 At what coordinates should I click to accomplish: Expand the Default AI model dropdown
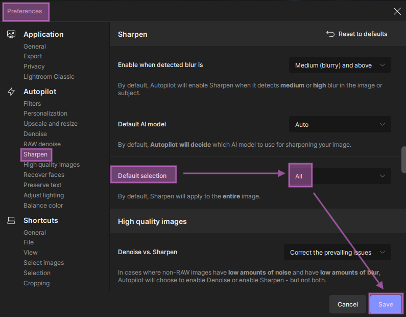click(x=340, y=124)
